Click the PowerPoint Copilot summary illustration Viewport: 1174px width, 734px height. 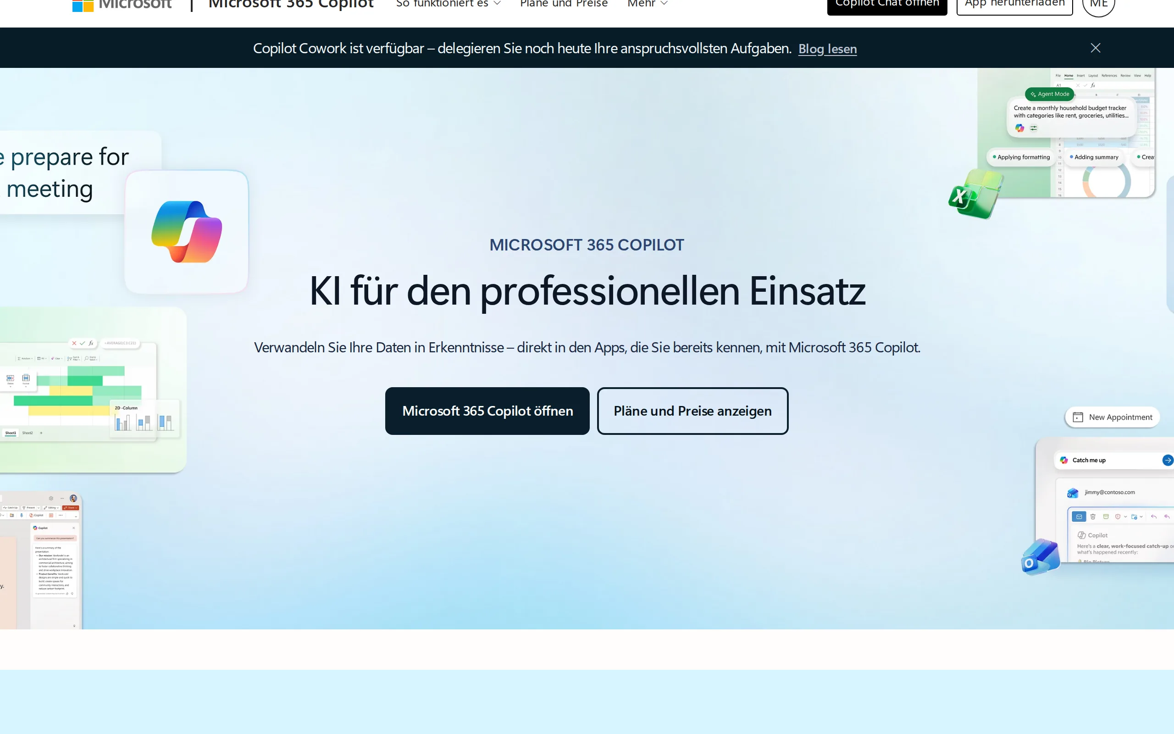click(x=41, y=561)
